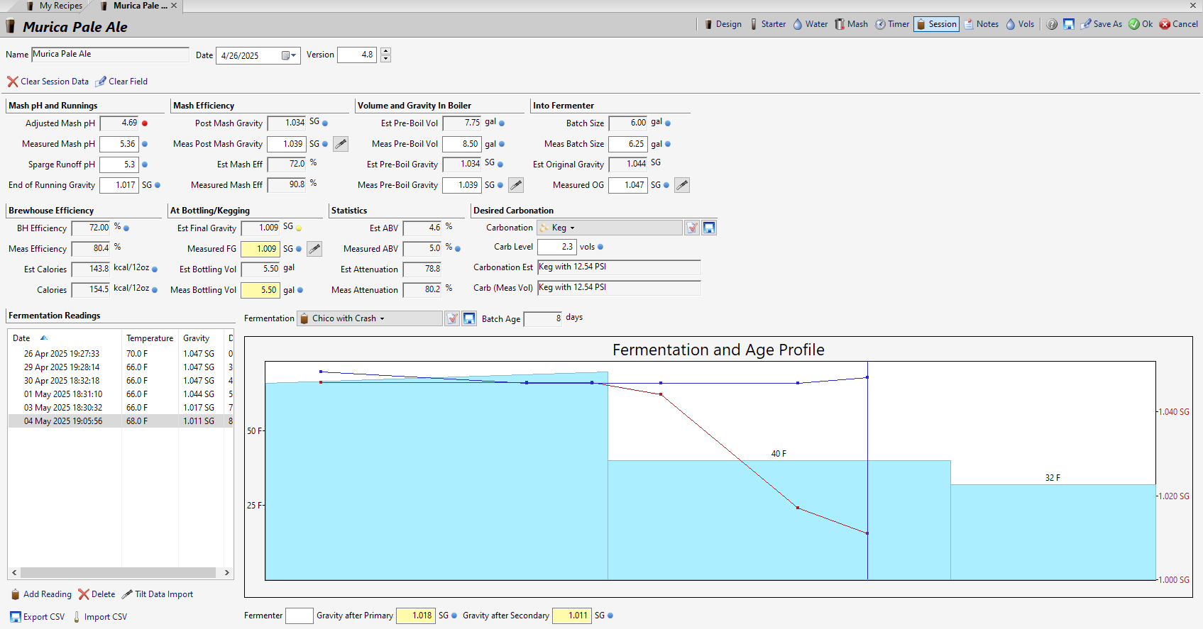Open the Water tab
Viewport: 1203px width, 629px height.
point(810,24)
